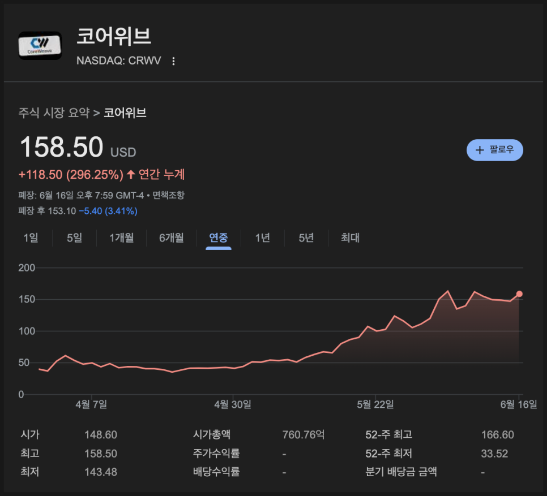Switch to the 5일 chart range tab
The height and width of the screenshot is (496, 547).
75,238
